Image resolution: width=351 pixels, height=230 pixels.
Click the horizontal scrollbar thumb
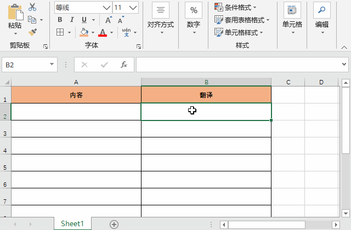point(267,225)
